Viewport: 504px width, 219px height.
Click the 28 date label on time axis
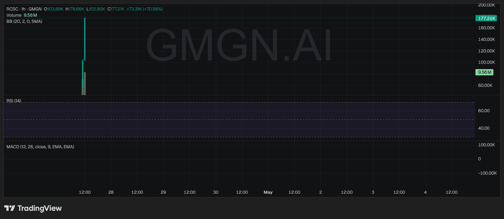pos(111,192)
